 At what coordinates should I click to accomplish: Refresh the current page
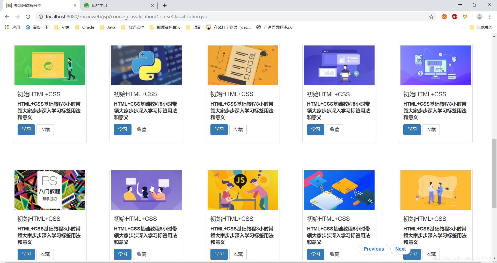28,17
